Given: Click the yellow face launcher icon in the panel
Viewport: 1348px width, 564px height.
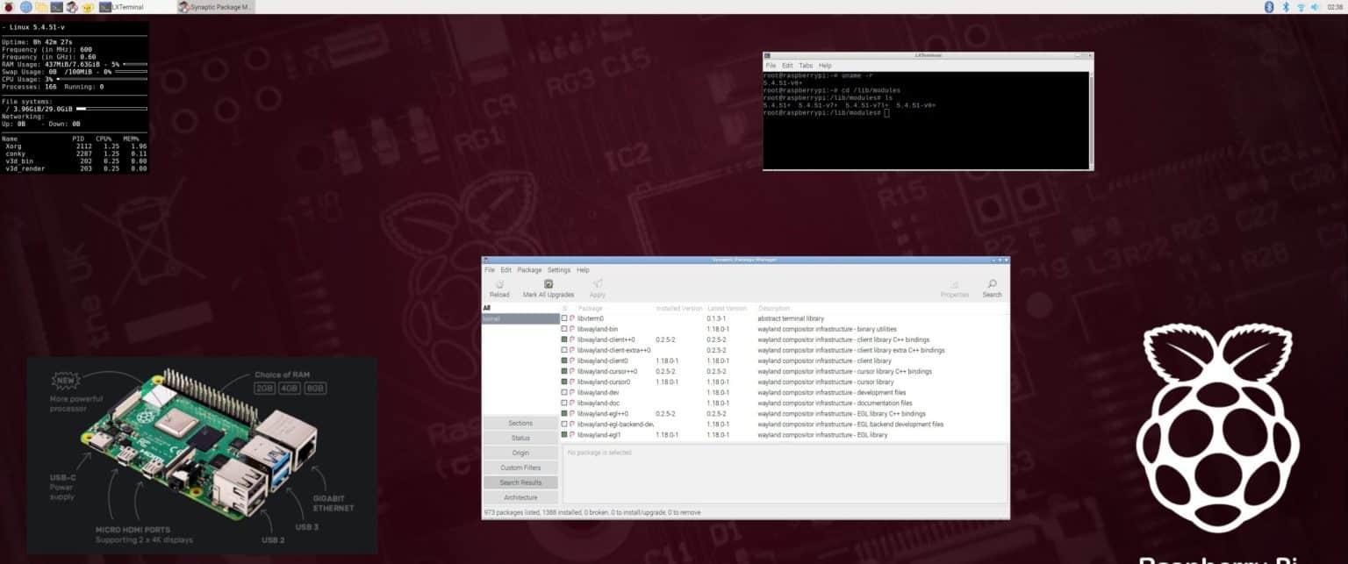Looking at the screenshot, I should tap(89, 7).
